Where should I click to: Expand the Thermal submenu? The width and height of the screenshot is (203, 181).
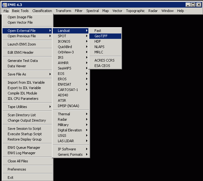[71, 114]
